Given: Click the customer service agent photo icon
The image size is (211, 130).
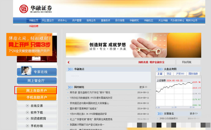Looking at the screenshot, I should 26,71.
